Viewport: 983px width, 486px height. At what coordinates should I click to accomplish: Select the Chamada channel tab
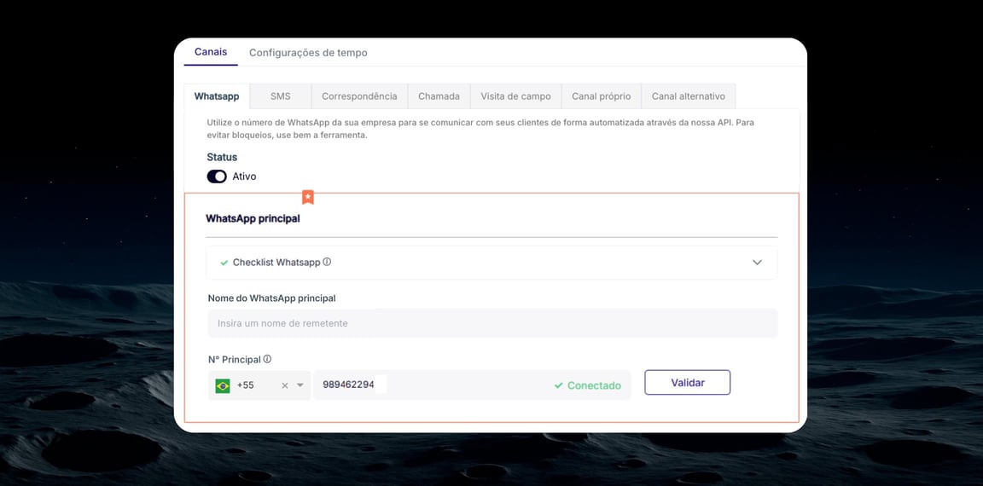(439, 96)
